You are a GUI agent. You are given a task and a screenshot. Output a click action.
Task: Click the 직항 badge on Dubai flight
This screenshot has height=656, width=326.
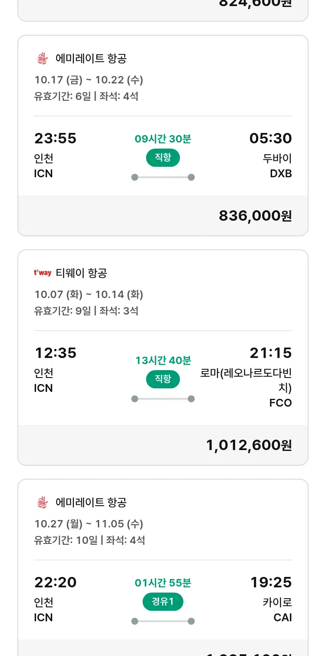click(x=163, y=157)
